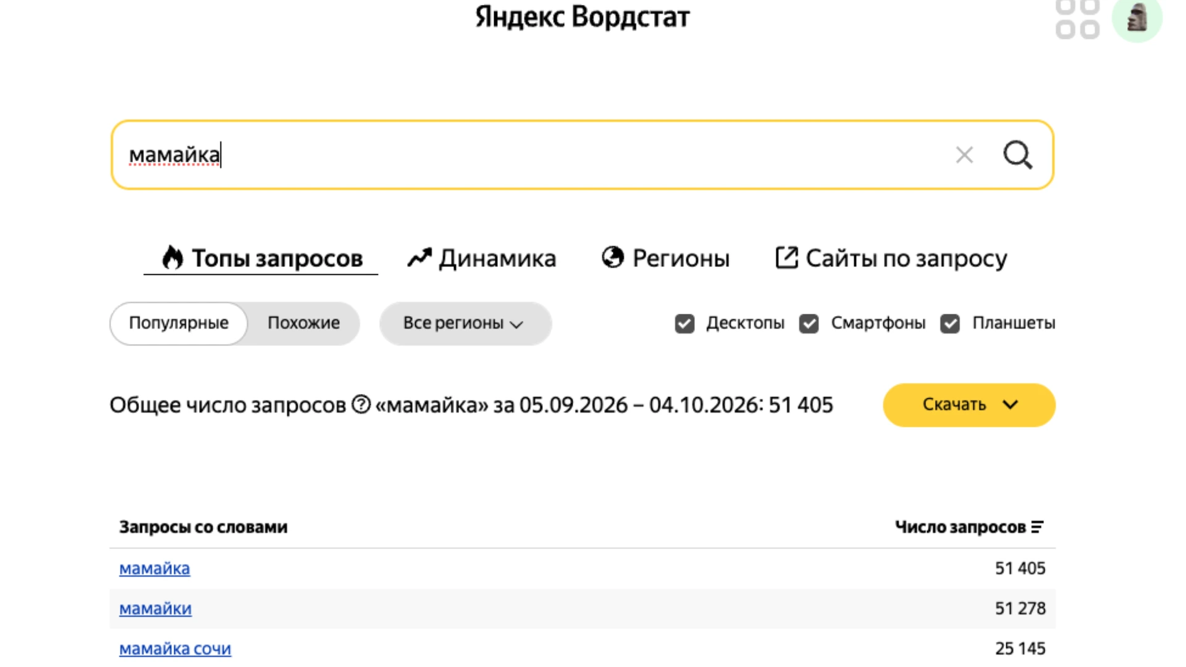1186x667 pixels.
Task: Click the 25 145 value cell
Action: pyautogui.click(x=1020, y=648)
